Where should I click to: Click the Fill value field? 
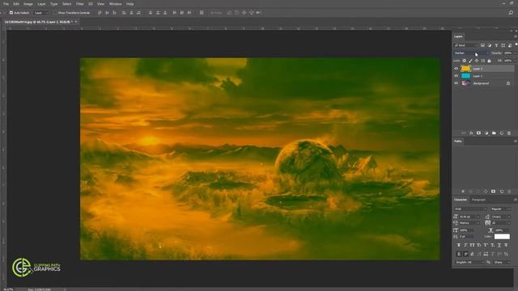(x=507, y=61)
